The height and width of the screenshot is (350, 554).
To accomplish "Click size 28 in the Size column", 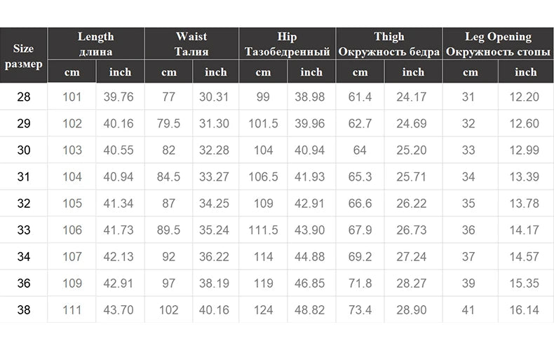I will (x=24, y=97).
